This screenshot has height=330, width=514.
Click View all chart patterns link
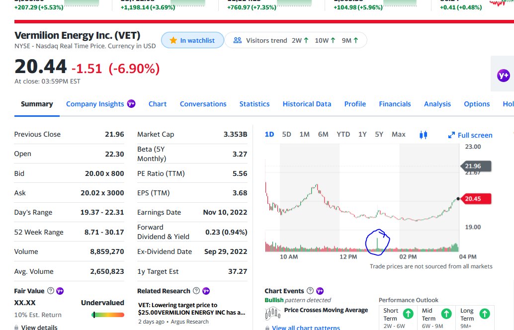pos(306,327)
